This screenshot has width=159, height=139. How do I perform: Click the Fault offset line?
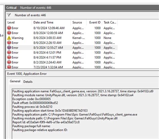[x=35, y=103]
